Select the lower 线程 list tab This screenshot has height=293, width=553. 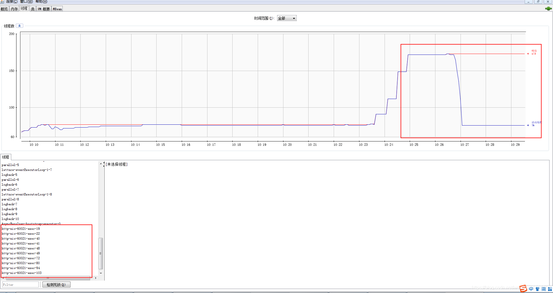point(6,157)
